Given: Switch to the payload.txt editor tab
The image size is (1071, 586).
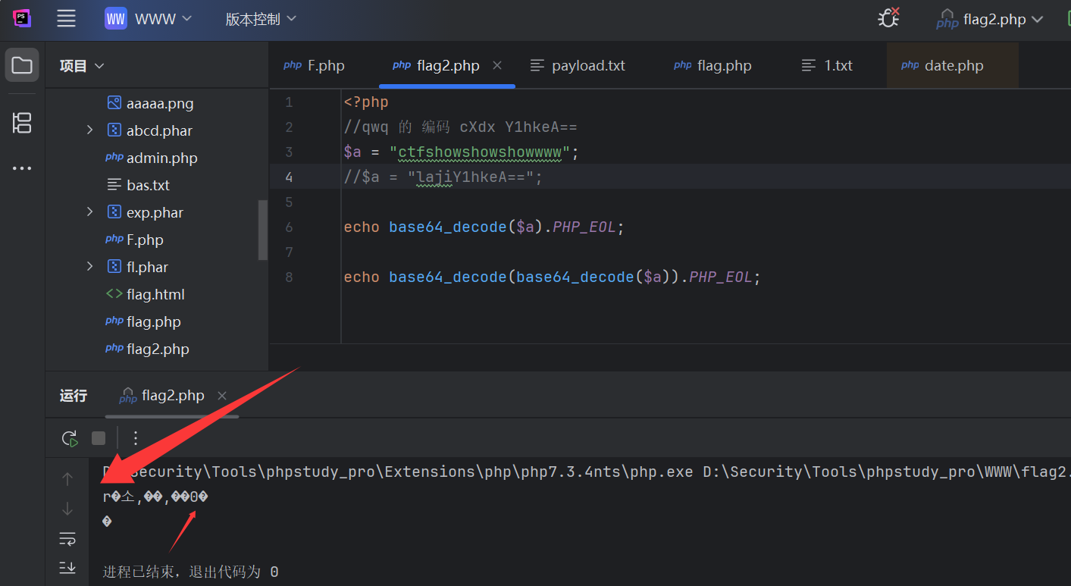Looking at the screenshot, I should [x=578, y=66].
